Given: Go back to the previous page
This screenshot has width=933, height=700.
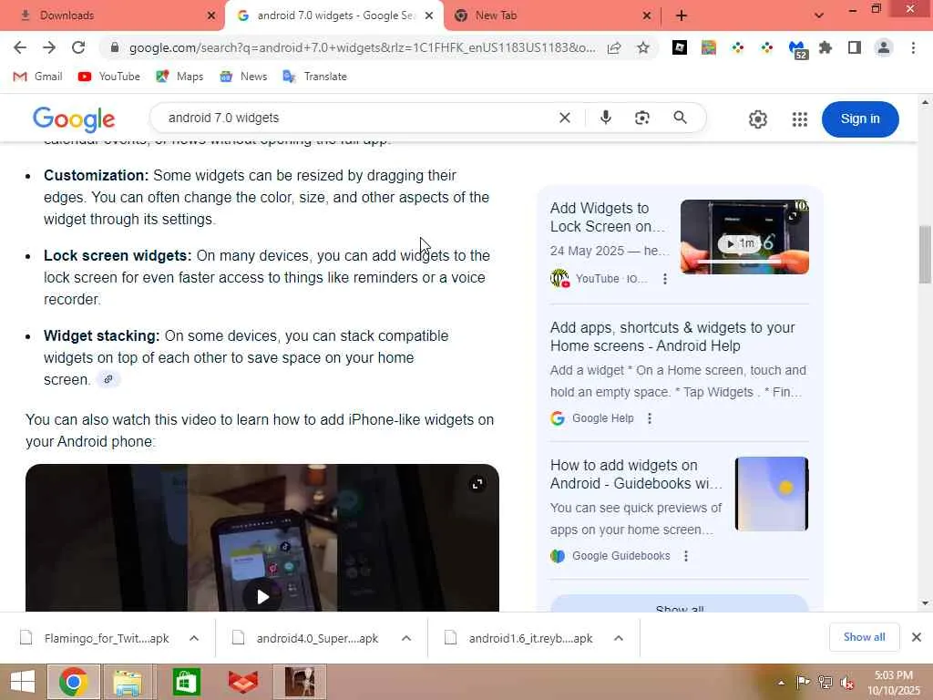Looking at the screenshot, I should pos(20,47).
